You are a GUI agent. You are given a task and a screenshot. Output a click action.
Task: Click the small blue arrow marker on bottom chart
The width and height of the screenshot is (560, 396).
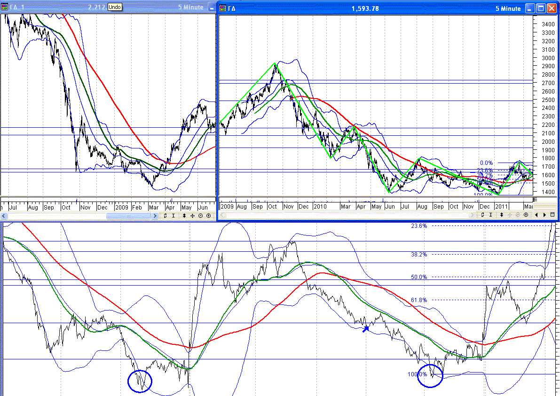[365, 329]
